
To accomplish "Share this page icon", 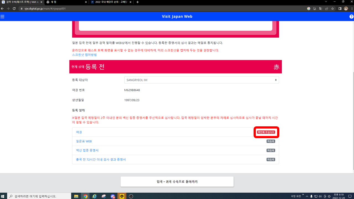I will click(x=326, y=9).
